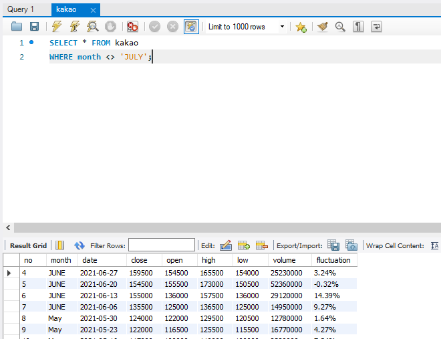Import records from an external file
The image size is (441, 339).
point(351,245)
